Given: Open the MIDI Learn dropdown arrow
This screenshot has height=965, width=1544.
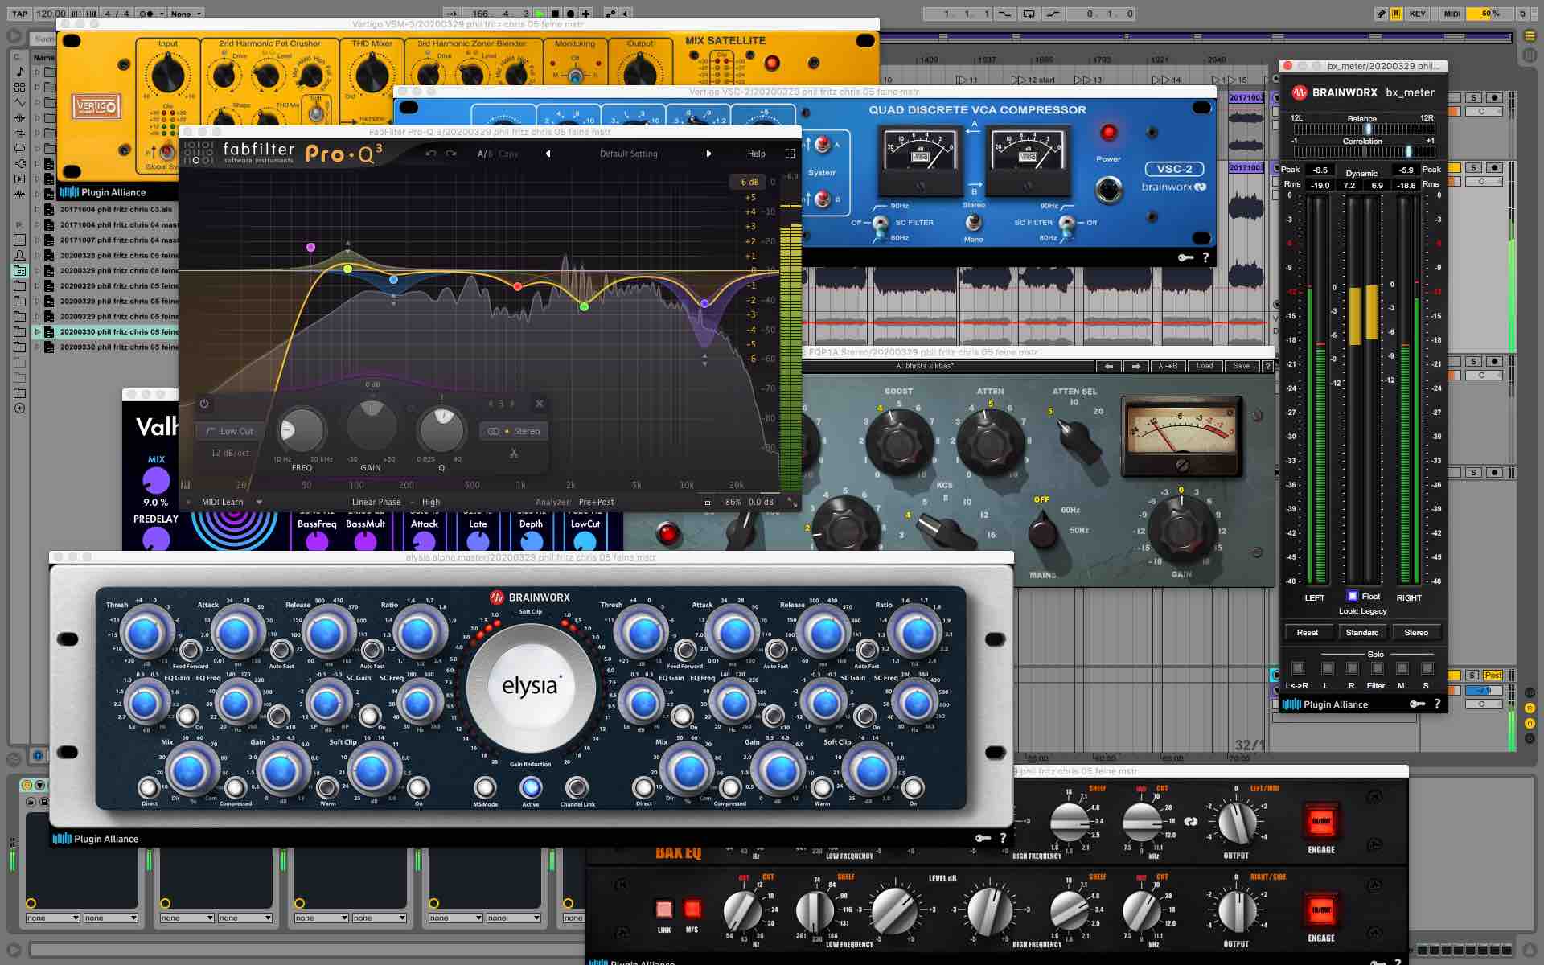Looking at the screenshot, I should pos(259,502).
